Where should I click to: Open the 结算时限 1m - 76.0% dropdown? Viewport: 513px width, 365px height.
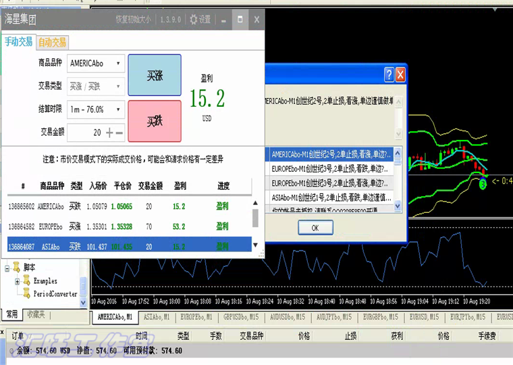pos(96,109)
